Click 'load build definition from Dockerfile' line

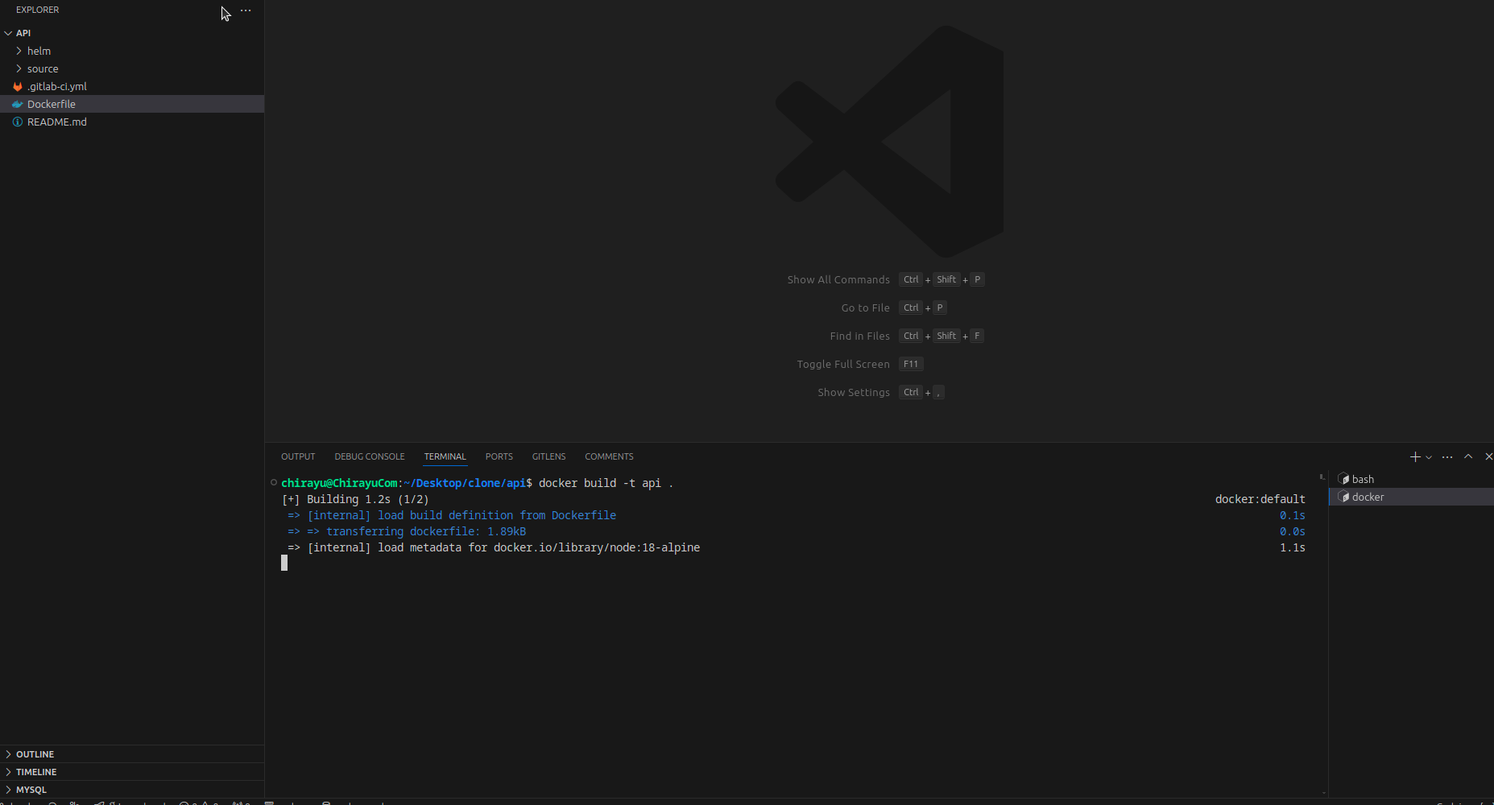click(x=452, y=515)
